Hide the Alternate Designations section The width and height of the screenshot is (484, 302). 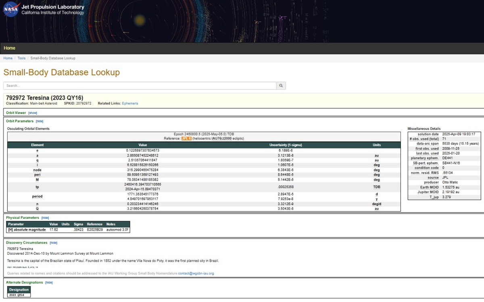tap(49, 283)
